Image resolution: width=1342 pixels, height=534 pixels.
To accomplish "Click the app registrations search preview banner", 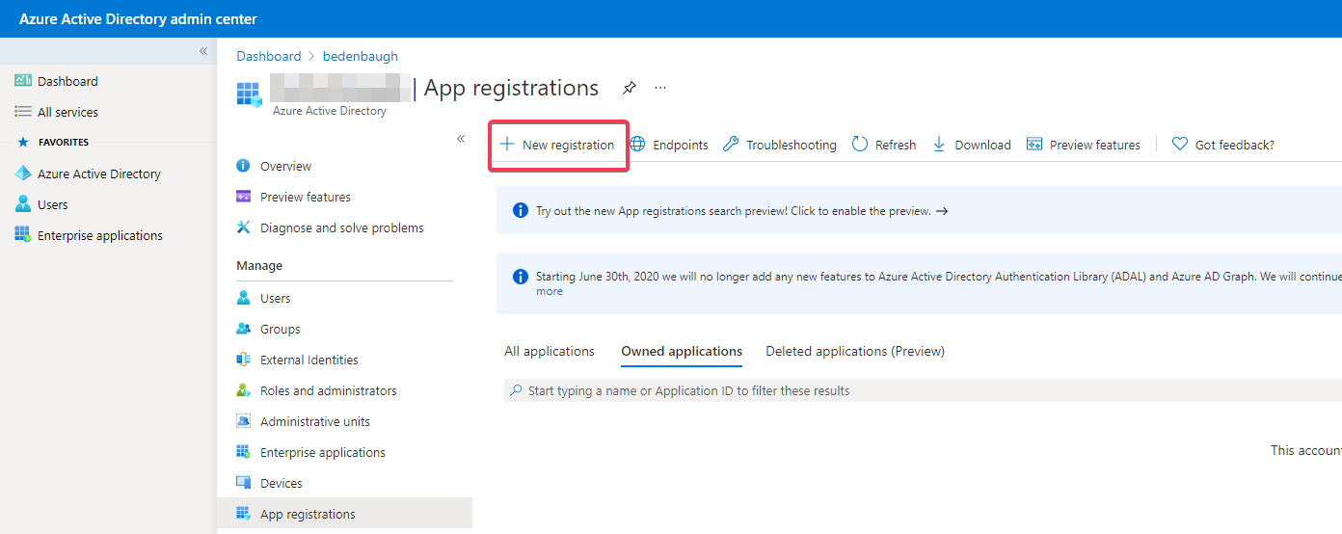I will tap(919, 210).
